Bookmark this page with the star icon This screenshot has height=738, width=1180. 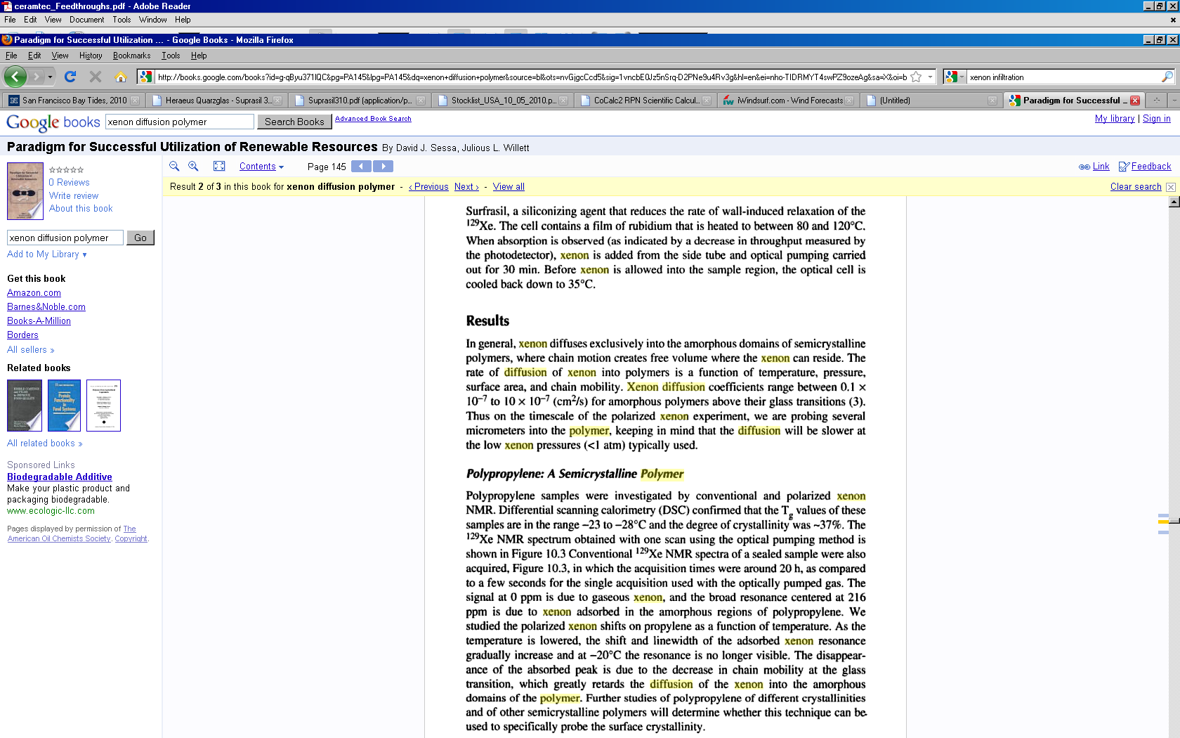pos(916,77)
